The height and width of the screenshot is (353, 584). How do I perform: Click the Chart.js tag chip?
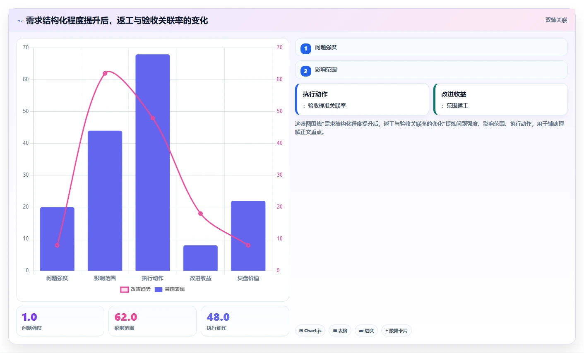310,331
